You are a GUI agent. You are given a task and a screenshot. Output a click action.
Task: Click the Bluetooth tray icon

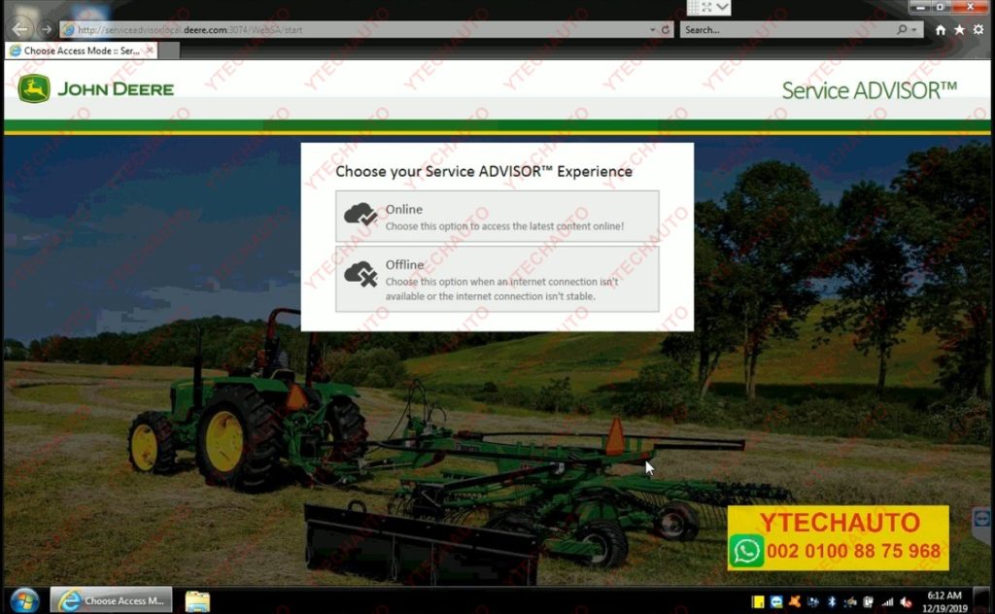coord(832,601)
